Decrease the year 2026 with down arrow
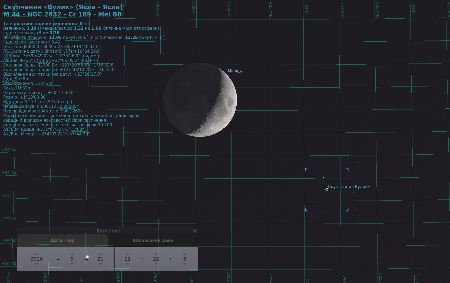Image resolution: width=450 pixels, height=283 pixels. pos(37,264)
